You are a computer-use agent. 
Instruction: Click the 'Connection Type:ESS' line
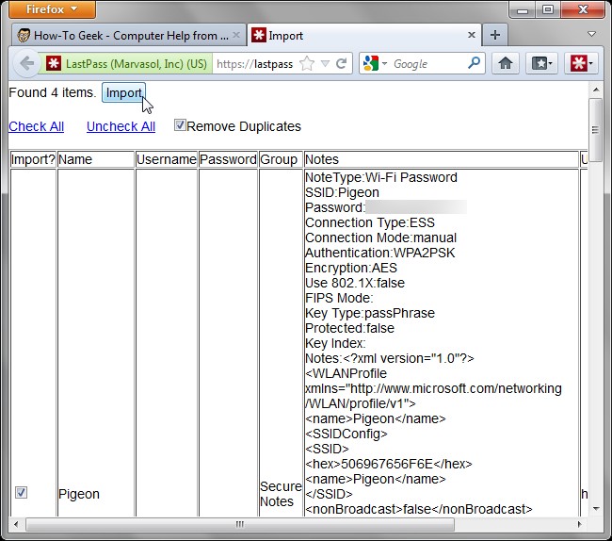click(370, 222)
